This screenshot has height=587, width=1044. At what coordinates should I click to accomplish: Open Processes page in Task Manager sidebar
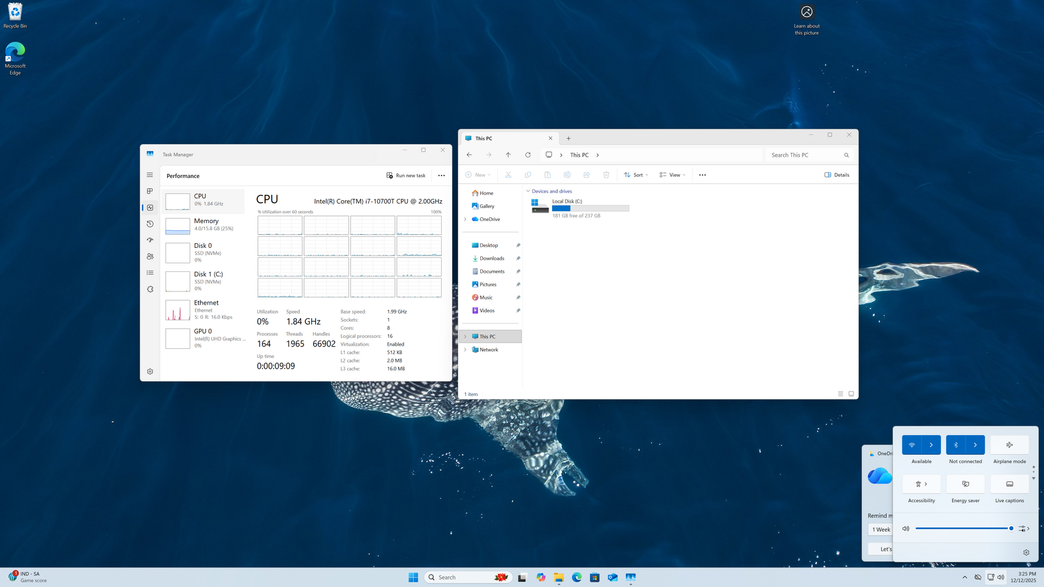pyautogui.click(x=149, y=191)
